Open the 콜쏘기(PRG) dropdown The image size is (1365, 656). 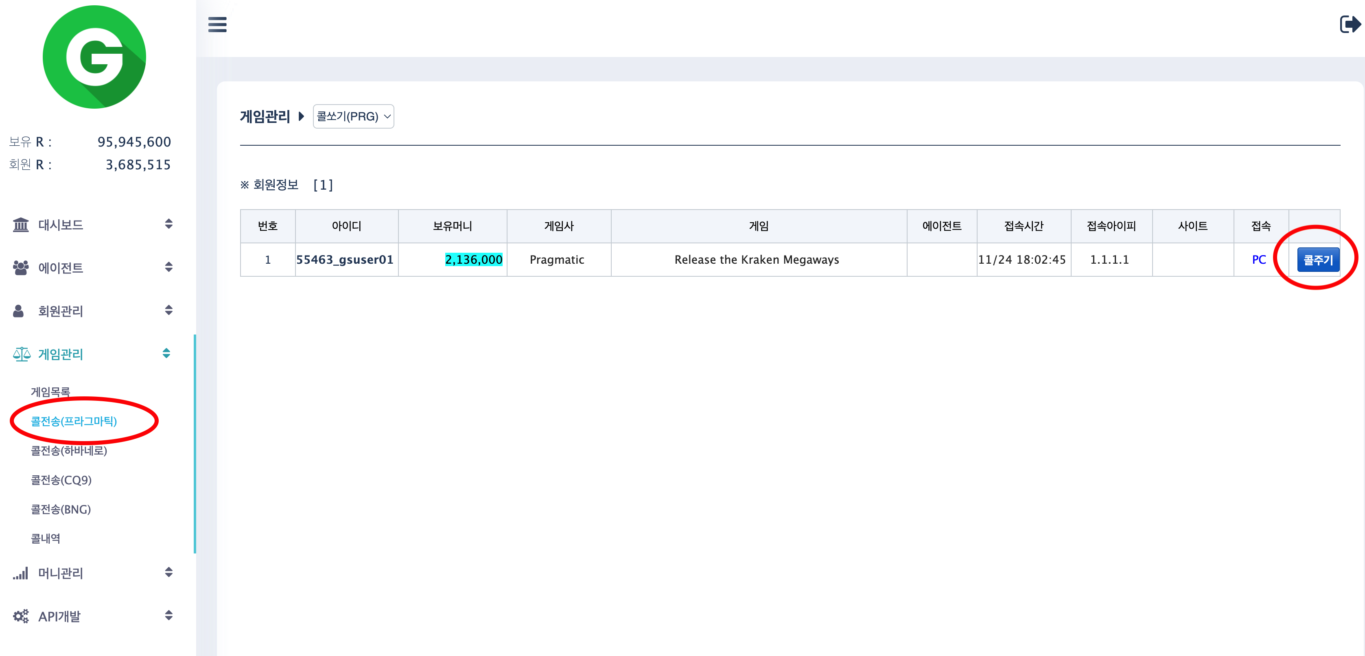tap(353, 116)
